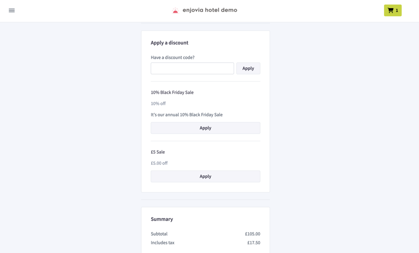
Task: Click the 'Includes tax' label
Action: pos(163,243)
